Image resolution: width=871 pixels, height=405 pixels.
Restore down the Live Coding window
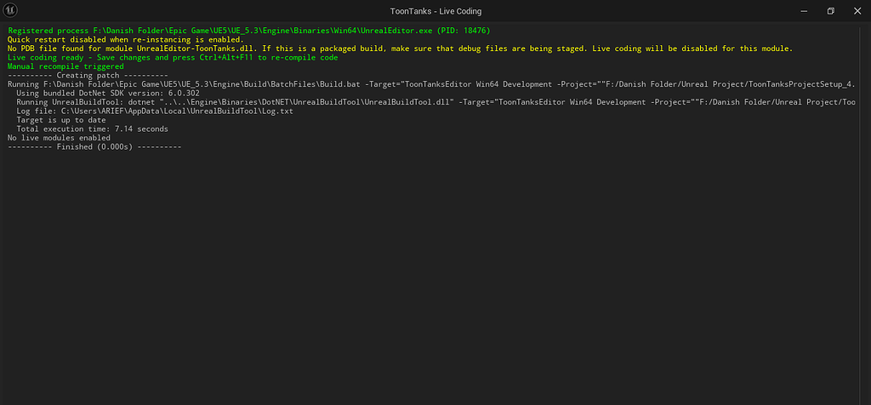[x=830, y=10]
